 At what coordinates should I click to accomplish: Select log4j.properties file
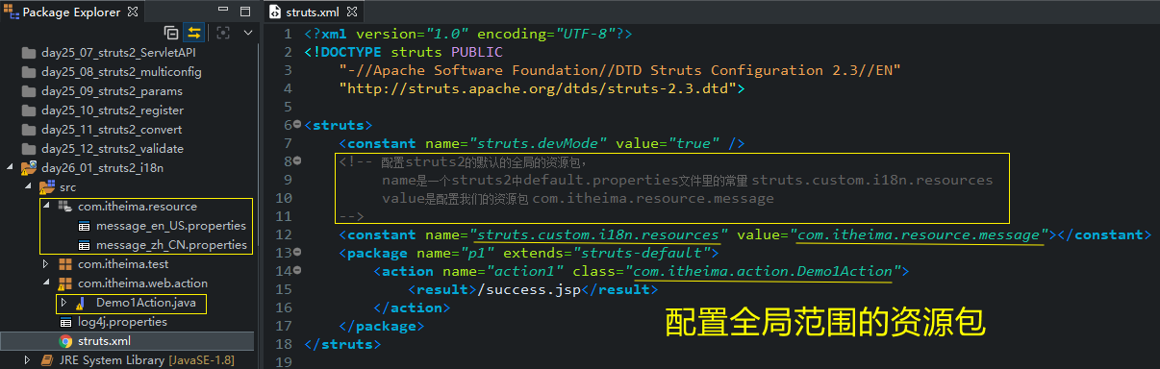[x=122, y=322]
